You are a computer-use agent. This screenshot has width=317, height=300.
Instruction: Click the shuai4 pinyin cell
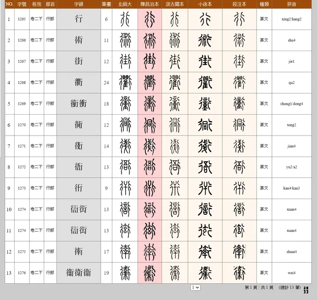point(292,252)
